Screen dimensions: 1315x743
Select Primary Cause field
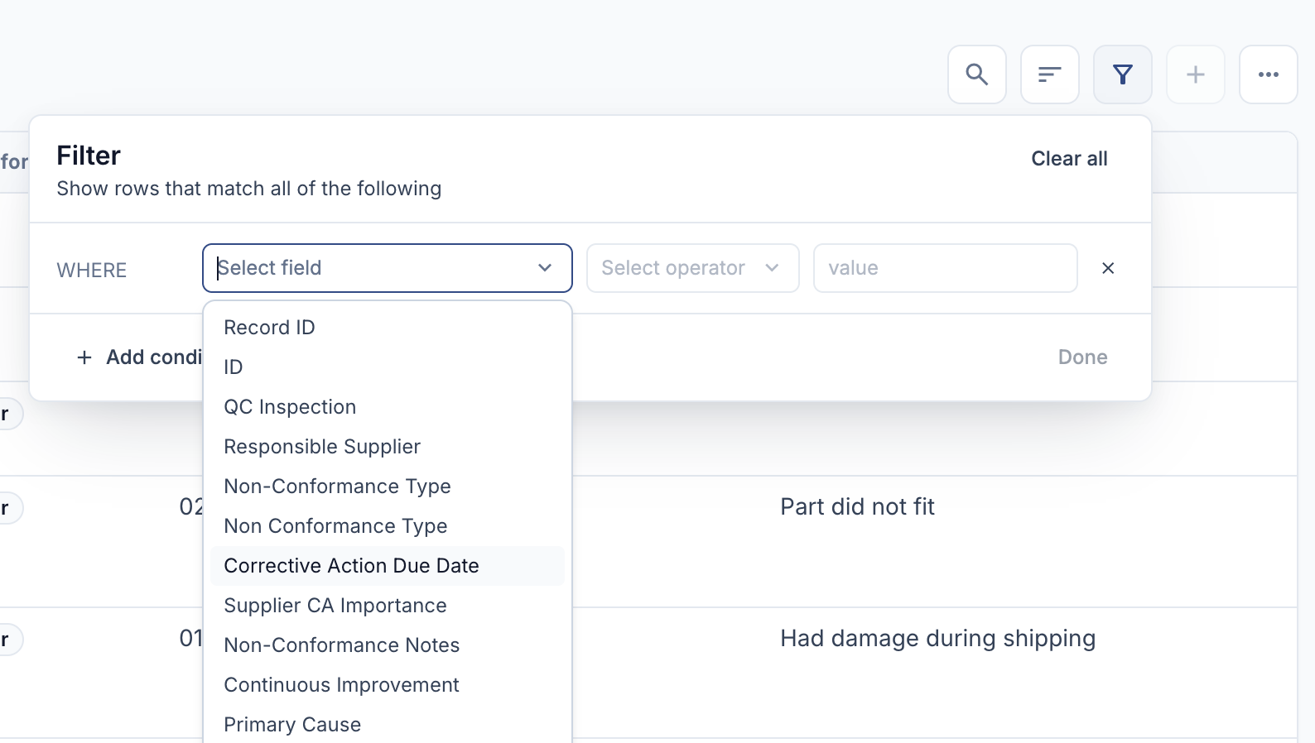(x=388, y=725)
